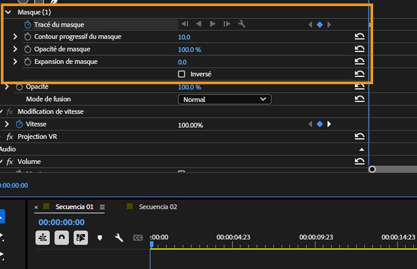417x269 pixels.
Task: Close the Secuencia 01 tab
Action: pos(36,207)
